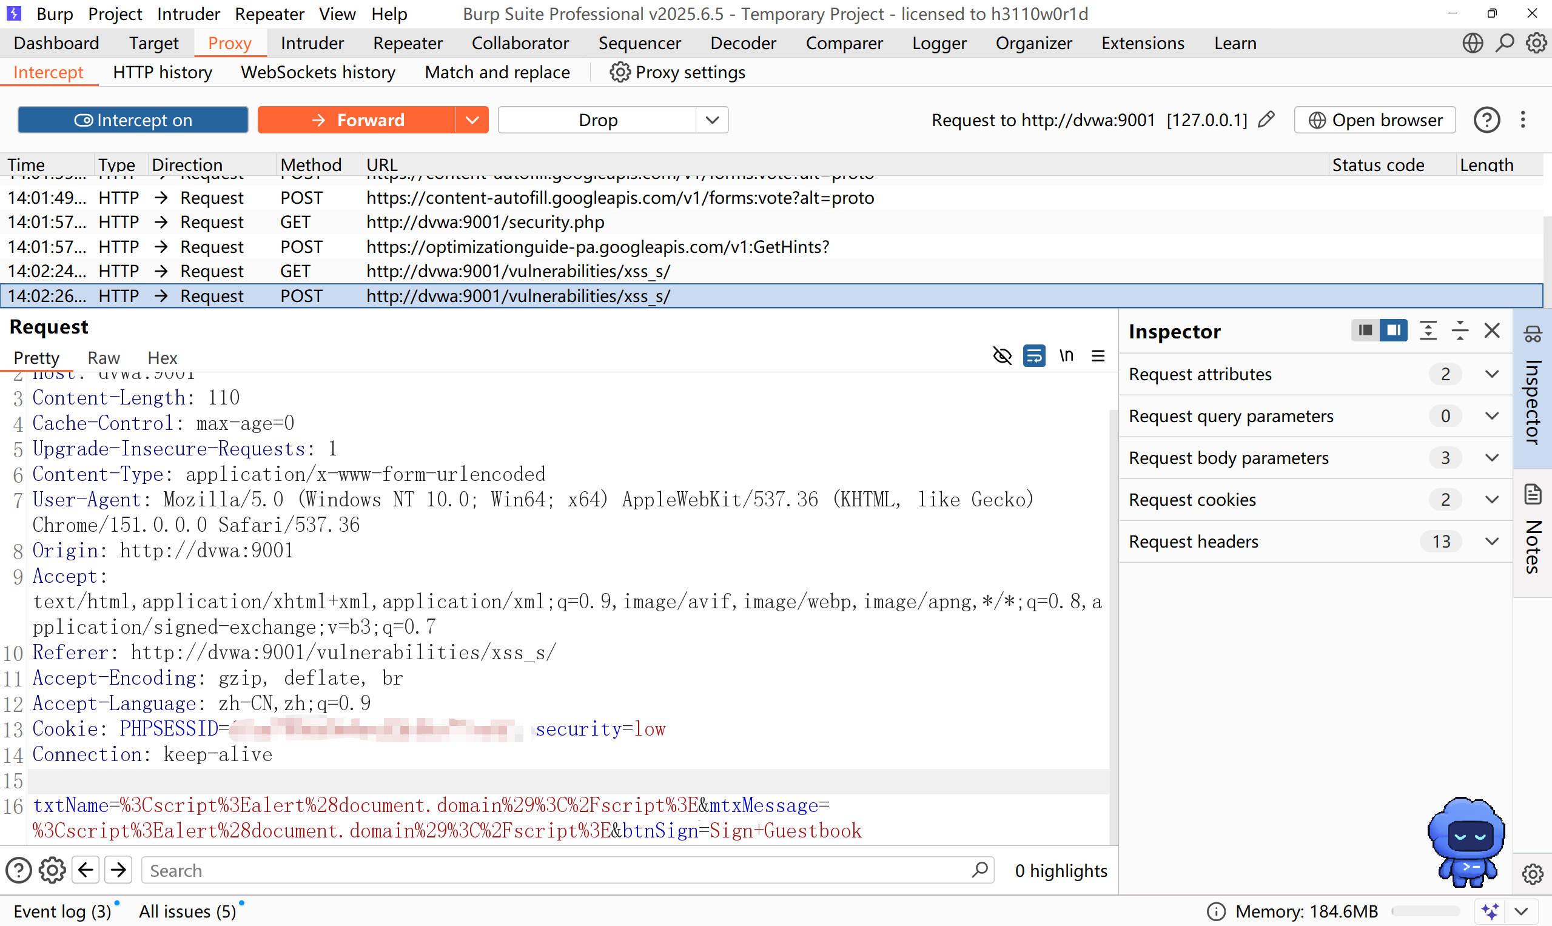1552x926 pixels.
Task: Go to previous search match arrow
Action: 86,870
